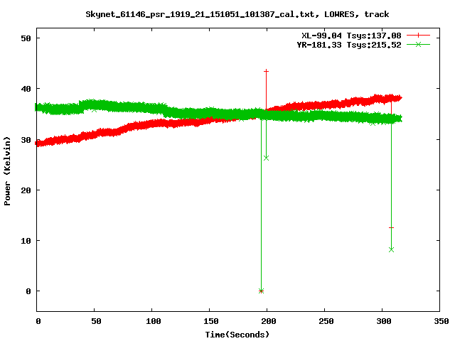Click the green x marker near 8 Kelvin
The height and width of the screenshot is (341, 455).
pos(391,249)
